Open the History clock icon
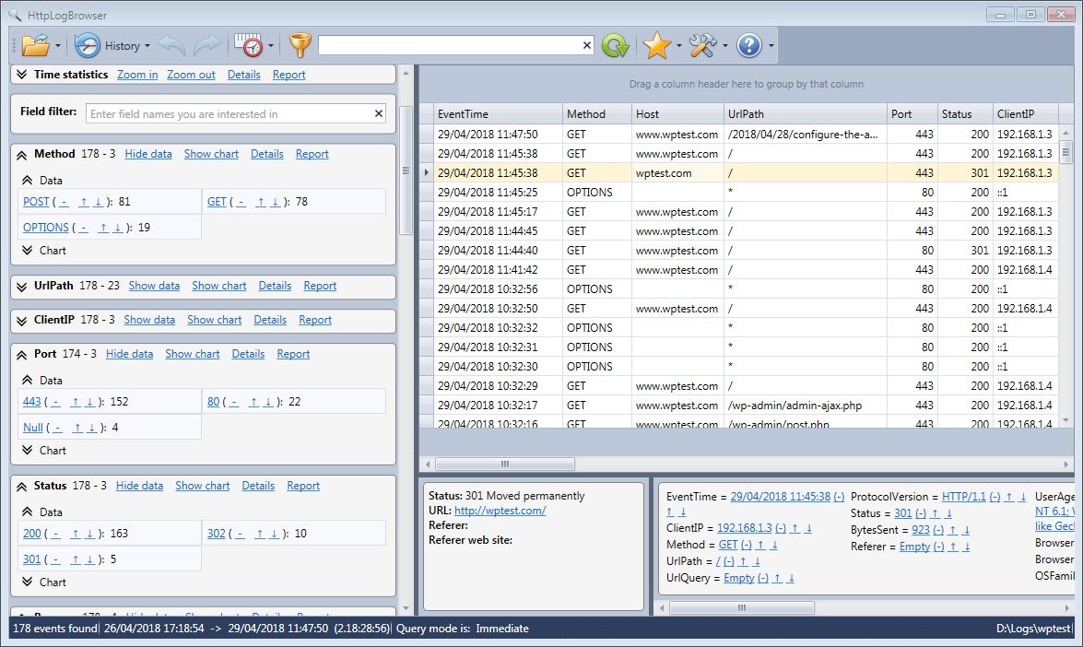The width and height of the screenshot is (1083, 647). click(x=87, y=45)
